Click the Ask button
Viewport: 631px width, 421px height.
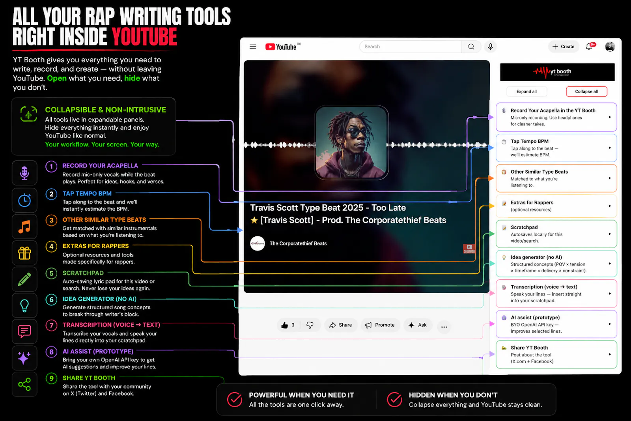point(418,325)
